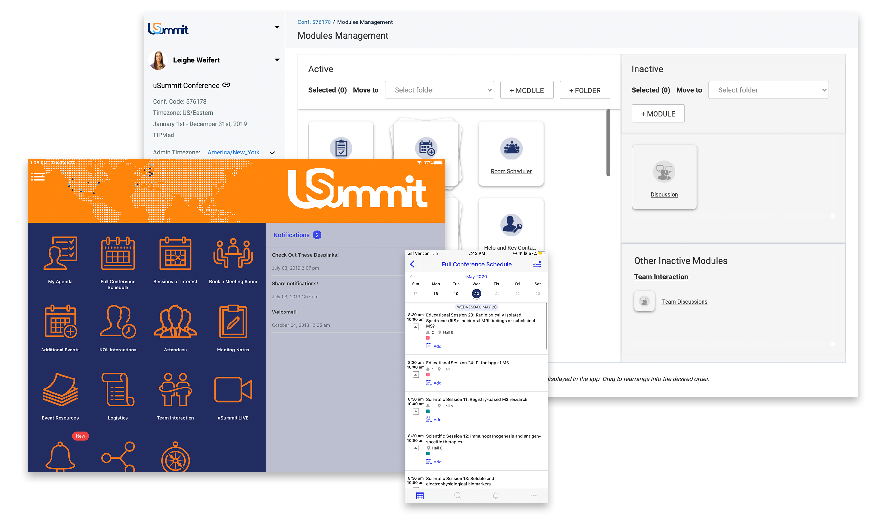This screenshot has height=523, width=875.
Task: Click + MODULE button in Inactive panel
Action: tap(658, 114)
